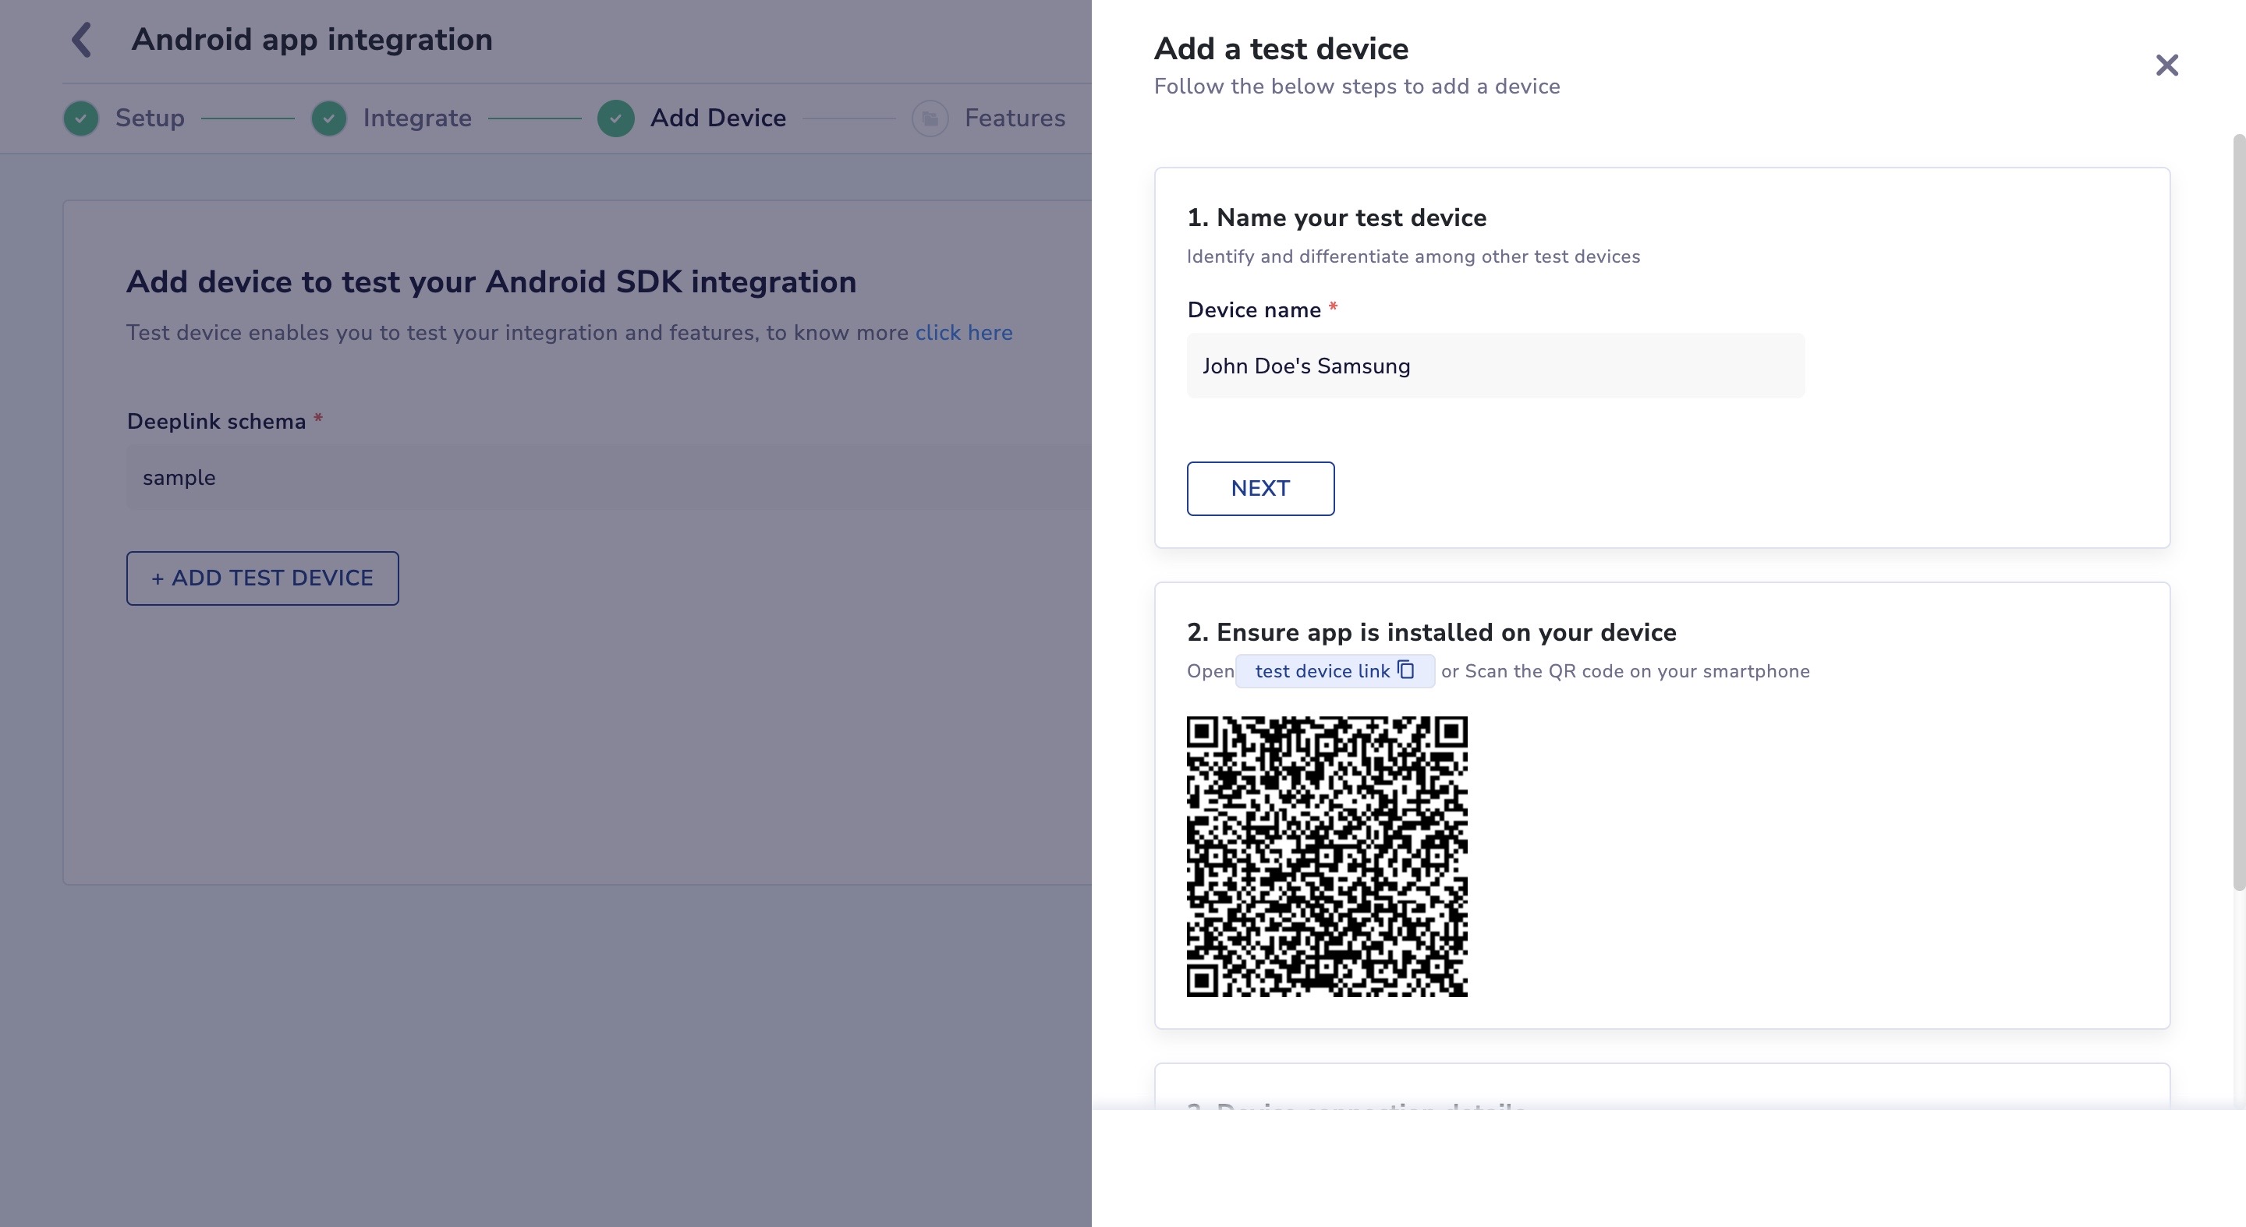
Task: Open the Features step label
Action: tap(1014, 118)
